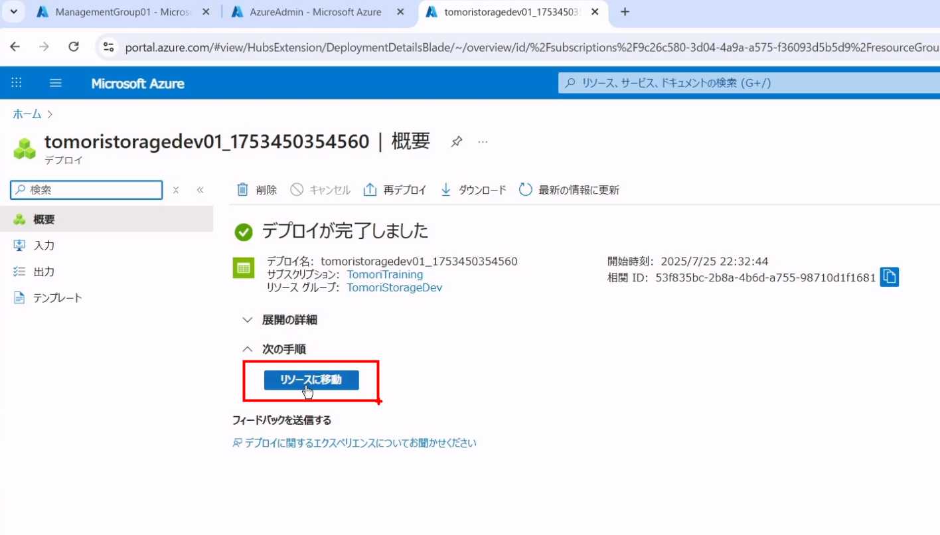Click the pin to dashboard icon
Viewport: 940px width, 535px height.
pyautogui.click(x=457, y=141)
